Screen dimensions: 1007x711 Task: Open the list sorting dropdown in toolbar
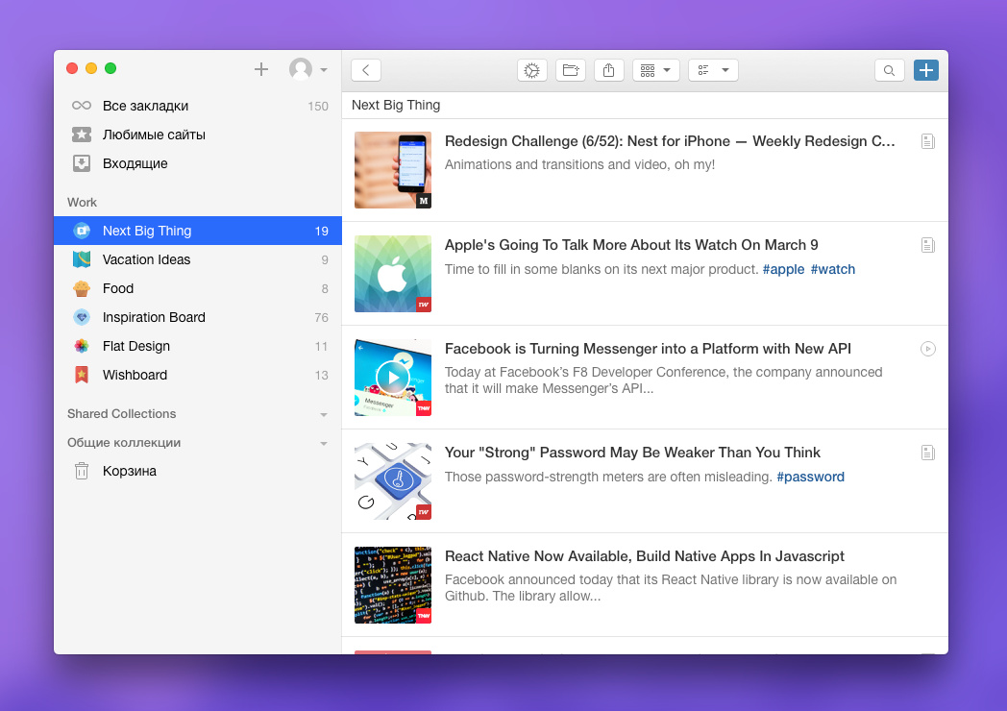point(713,70)
